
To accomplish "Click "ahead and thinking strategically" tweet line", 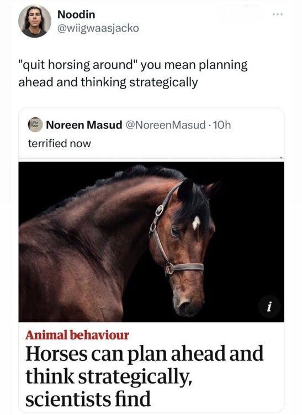I will pyautogui.click(x=108, y=82).
